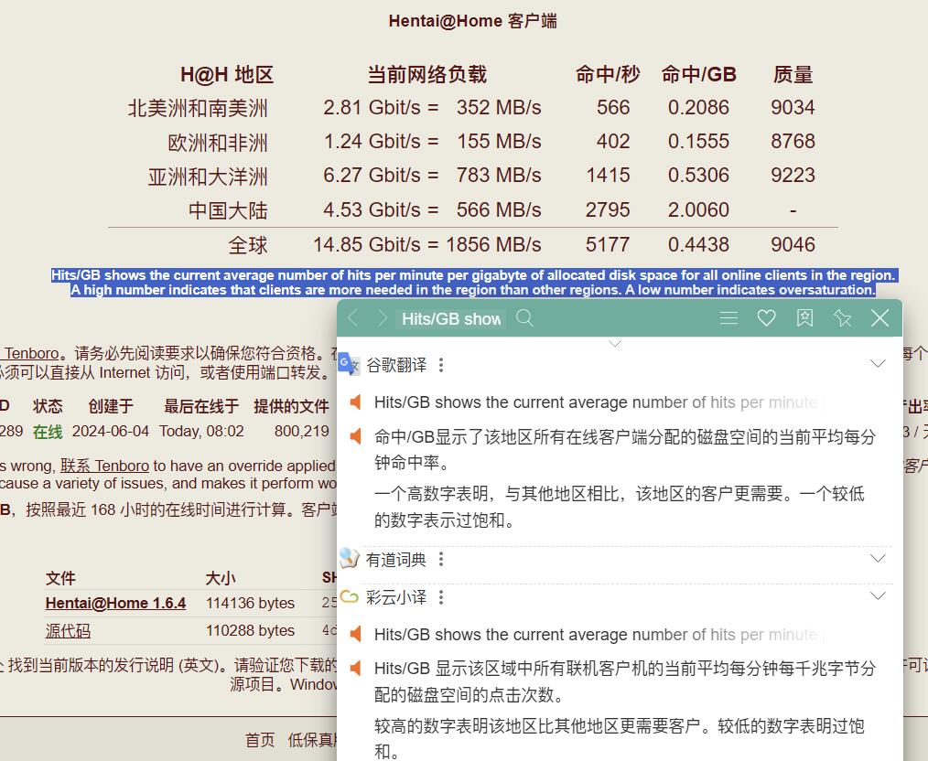Play audio for Google source English text

tap(355, 402)
